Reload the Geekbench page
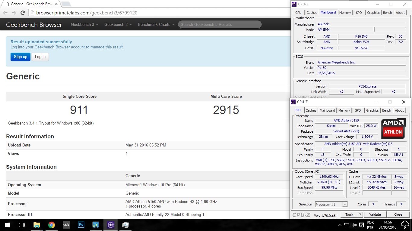 [23, 13]
